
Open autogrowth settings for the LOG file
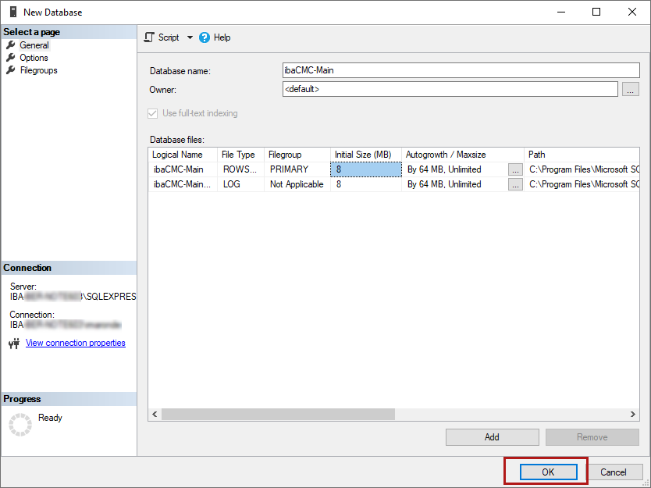coord(515,185)
